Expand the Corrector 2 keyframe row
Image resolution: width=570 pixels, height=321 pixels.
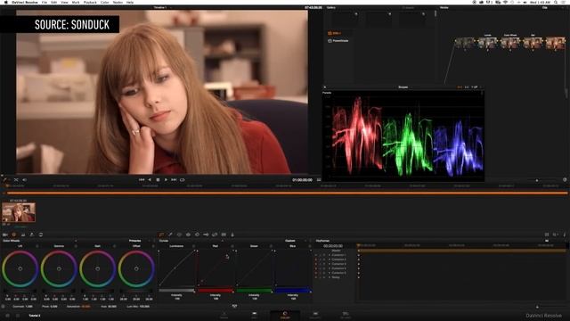(330, 259)
